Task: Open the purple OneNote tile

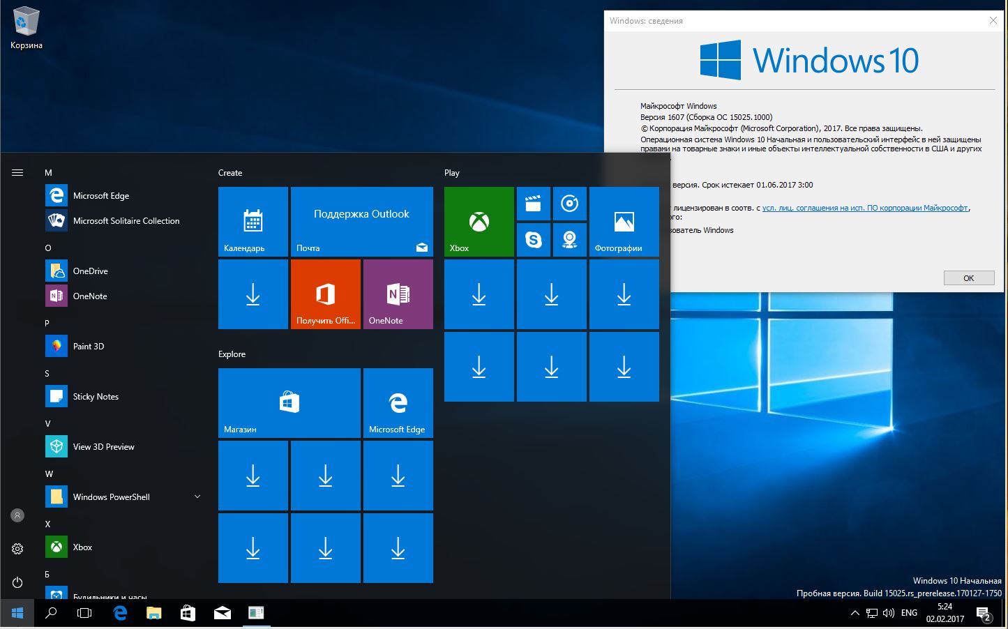Action: (398, 294)
